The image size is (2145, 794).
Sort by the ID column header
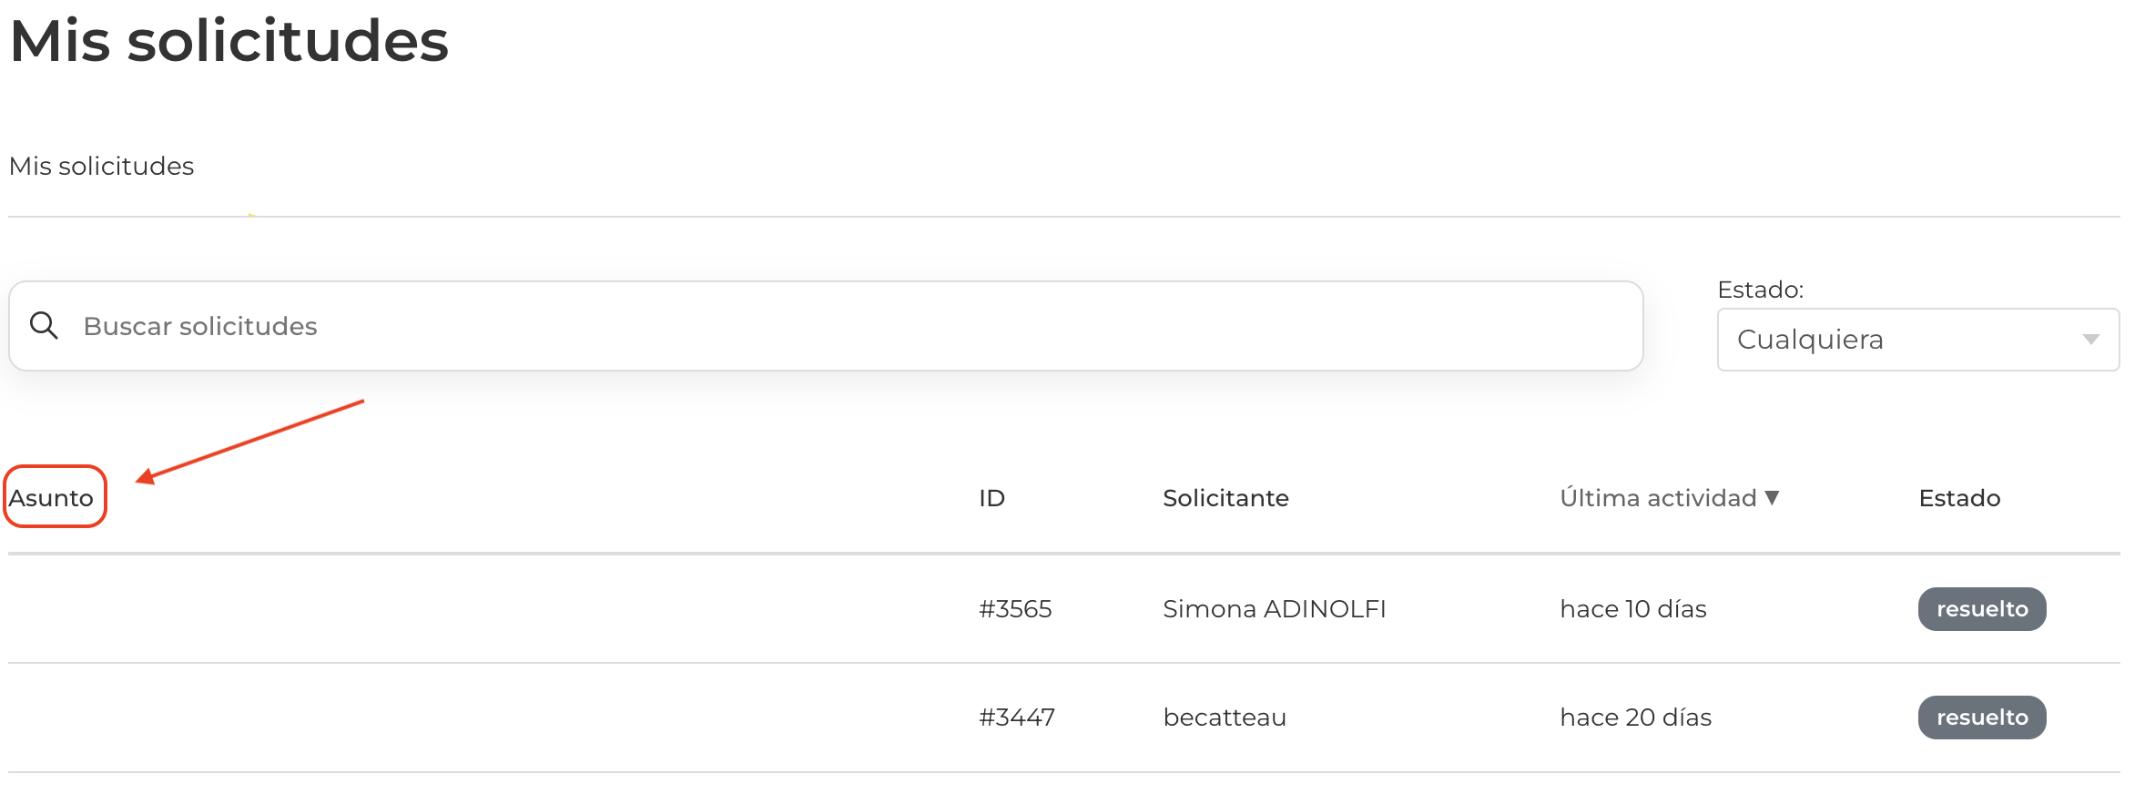click(x=991, y=498)
